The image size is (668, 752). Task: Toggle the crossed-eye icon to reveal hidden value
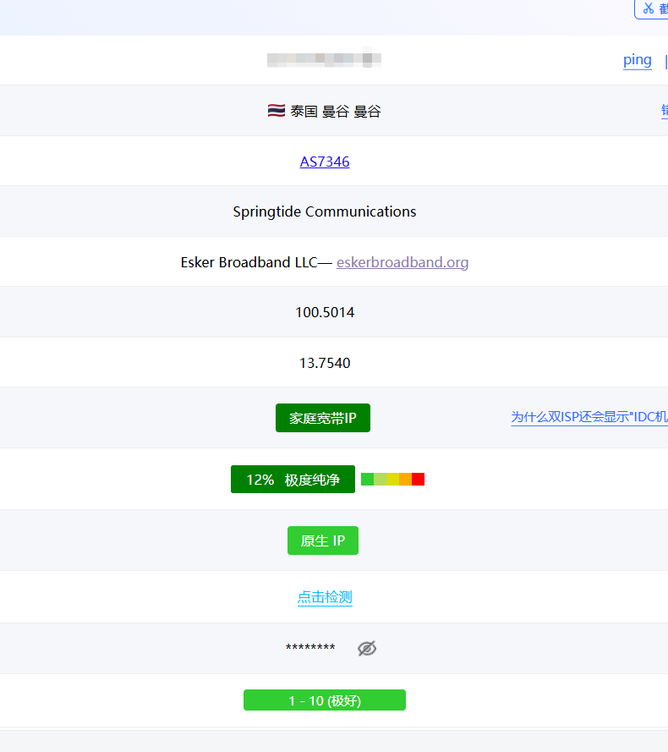tap(366, 648)
